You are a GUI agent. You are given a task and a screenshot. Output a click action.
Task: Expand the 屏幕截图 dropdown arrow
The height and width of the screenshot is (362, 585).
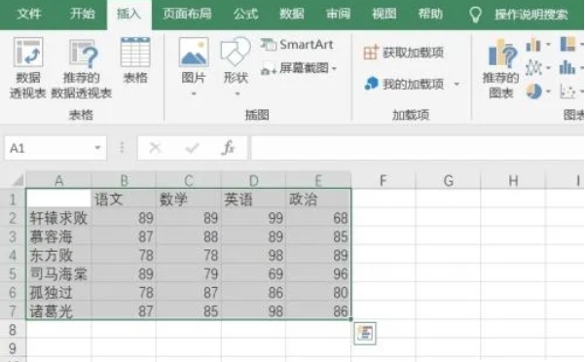[x=334, y=68]
